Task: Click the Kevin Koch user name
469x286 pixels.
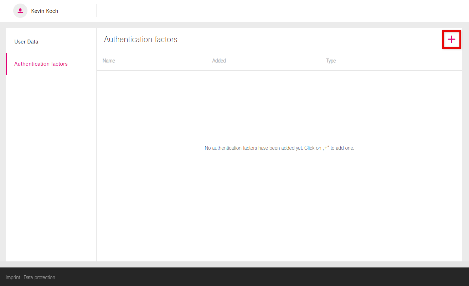Action: point(45,11)
